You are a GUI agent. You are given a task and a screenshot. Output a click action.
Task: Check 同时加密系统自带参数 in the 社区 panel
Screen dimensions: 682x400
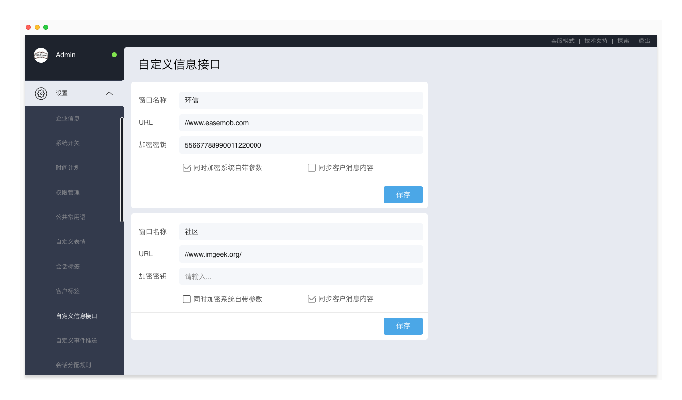pyautogui.click(x=187, y=299)
